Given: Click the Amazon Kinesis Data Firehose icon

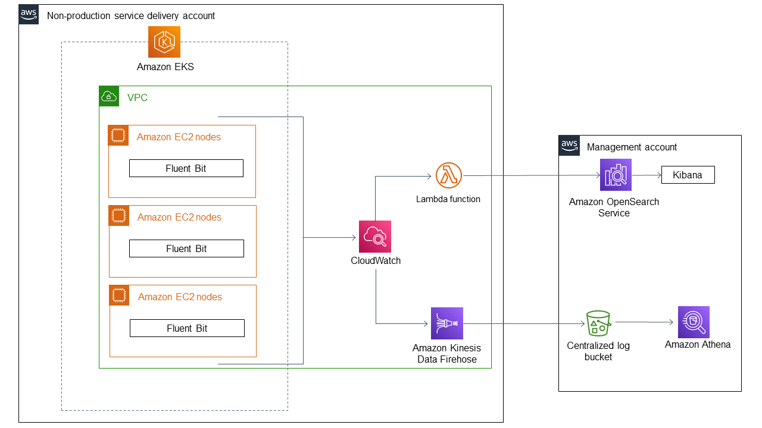Looking at the screenshot, I should click(447, 323).
